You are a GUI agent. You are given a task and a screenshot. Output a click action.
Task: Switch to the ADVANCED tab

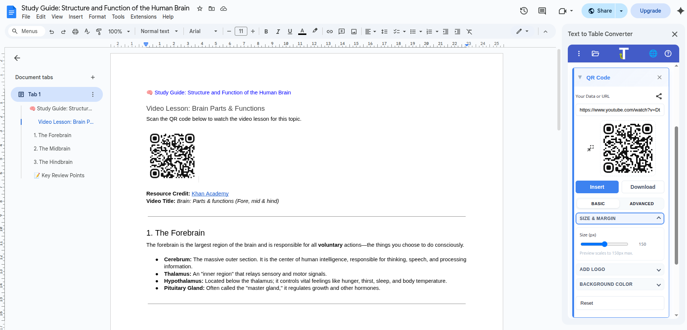pyautogui.click(x=641, y=204)
